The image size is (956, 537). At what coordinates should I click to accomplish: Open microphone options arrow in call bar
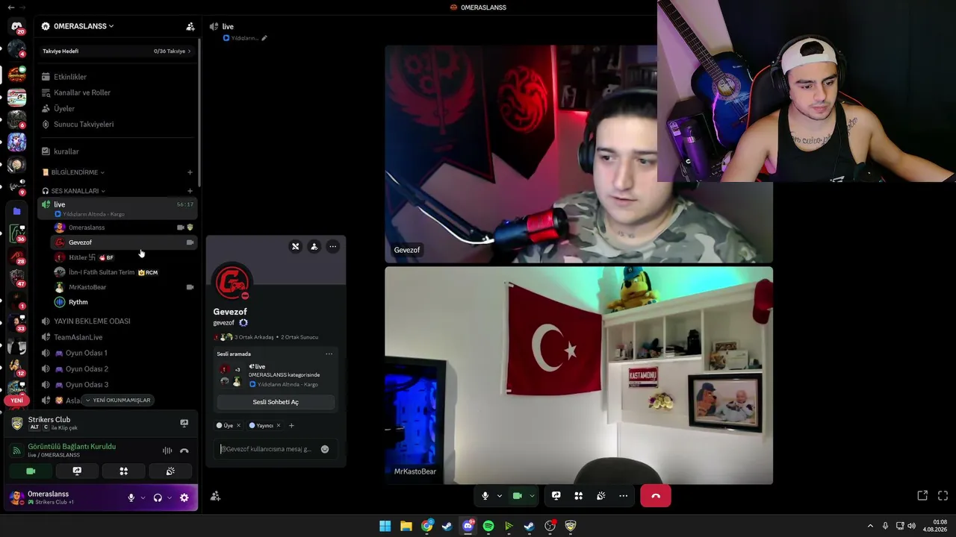coord(500,496)
